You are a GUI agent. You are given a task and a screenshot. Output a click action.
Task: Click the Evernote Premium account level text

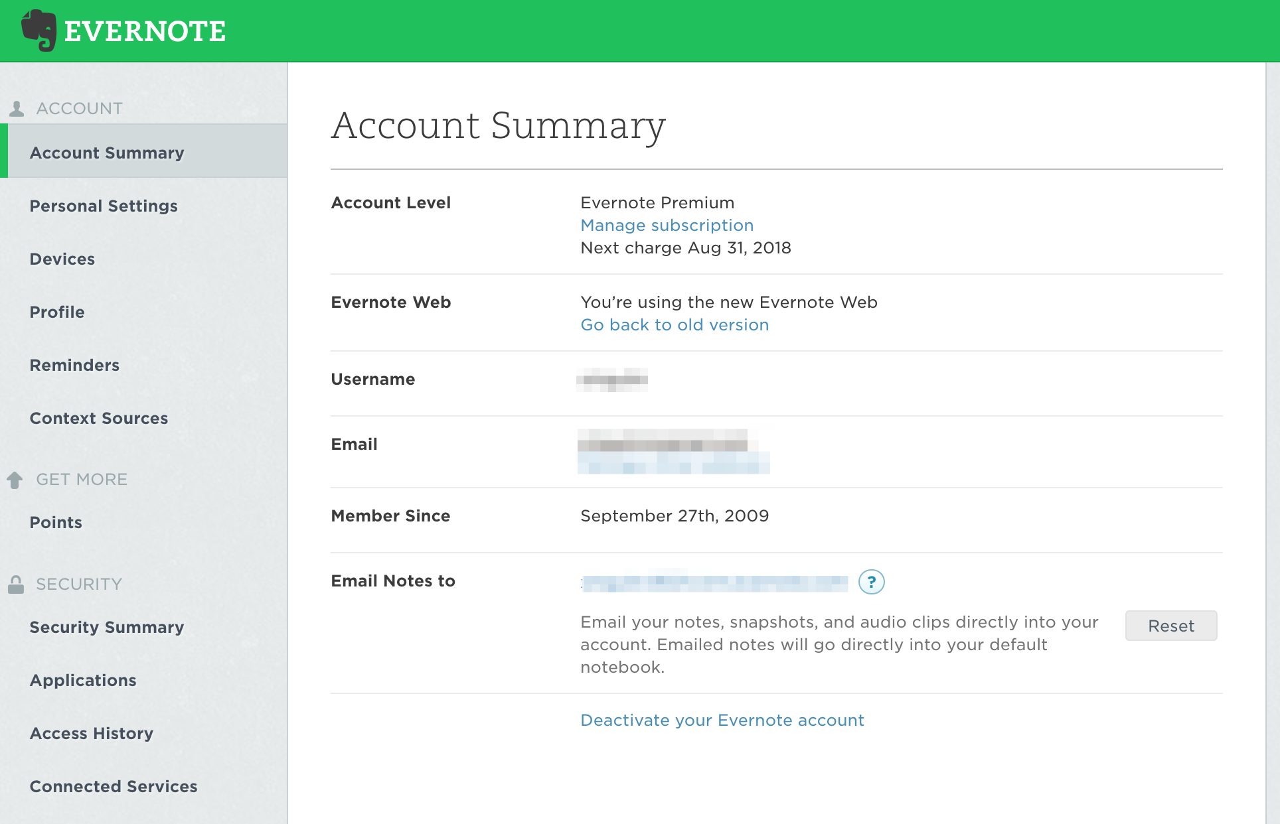coord(657,203)
